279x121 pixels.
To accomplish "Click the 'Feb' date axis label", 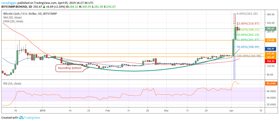I will [x=108, y=111].
